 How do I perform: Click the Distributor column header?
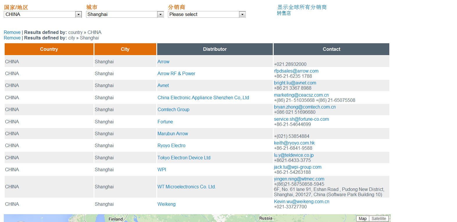[215, 49]
